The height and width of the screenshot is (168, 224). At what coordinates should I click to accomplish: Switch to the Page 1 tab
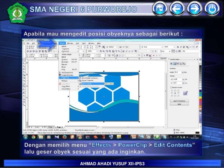pyautogui.click(x=51, y=127)
